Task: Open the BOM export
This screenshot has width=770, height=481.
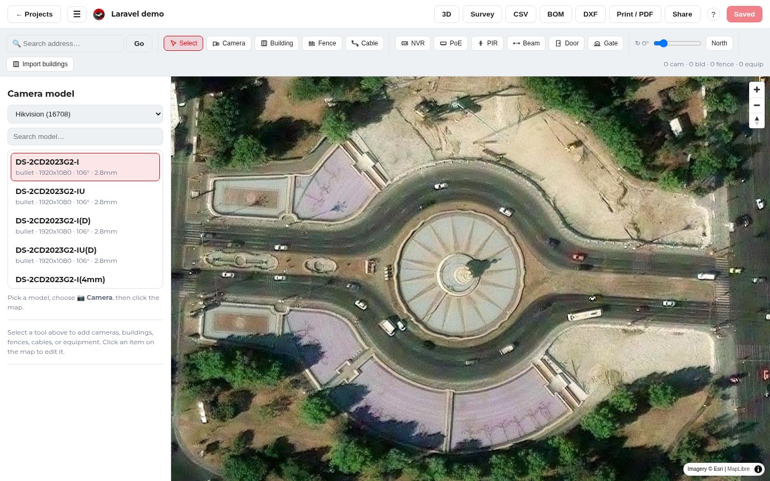Action: (556, 14)
